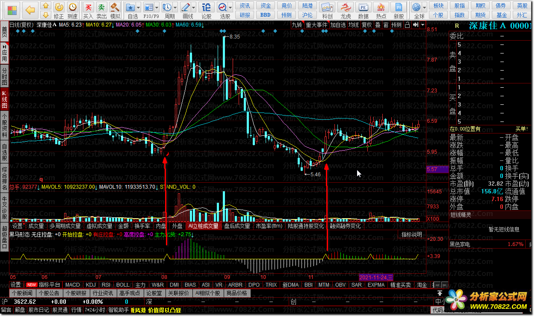Select the 换手率 turnover tab
The image size is (535, 317).
[x=142, y=226]
